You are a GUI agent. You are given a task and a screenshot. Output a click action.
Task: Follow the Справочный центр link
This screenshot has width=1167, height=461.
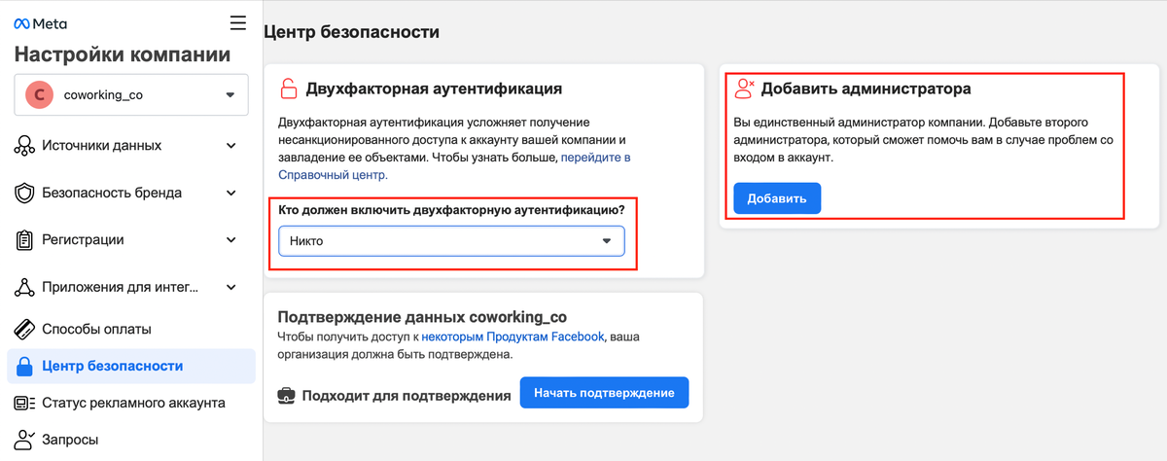pyautogui.click(x=333, y=175)
